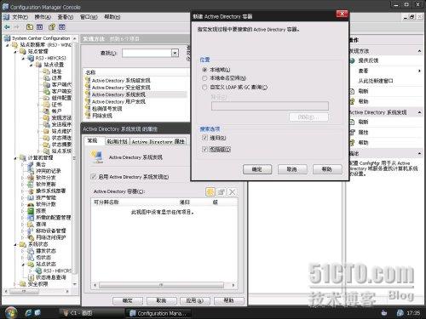Image resolution: width=426 pixels, height=319 pixels.
Task: Expand the 查看 submenu arrow in the actions pane
Action: 419,71
